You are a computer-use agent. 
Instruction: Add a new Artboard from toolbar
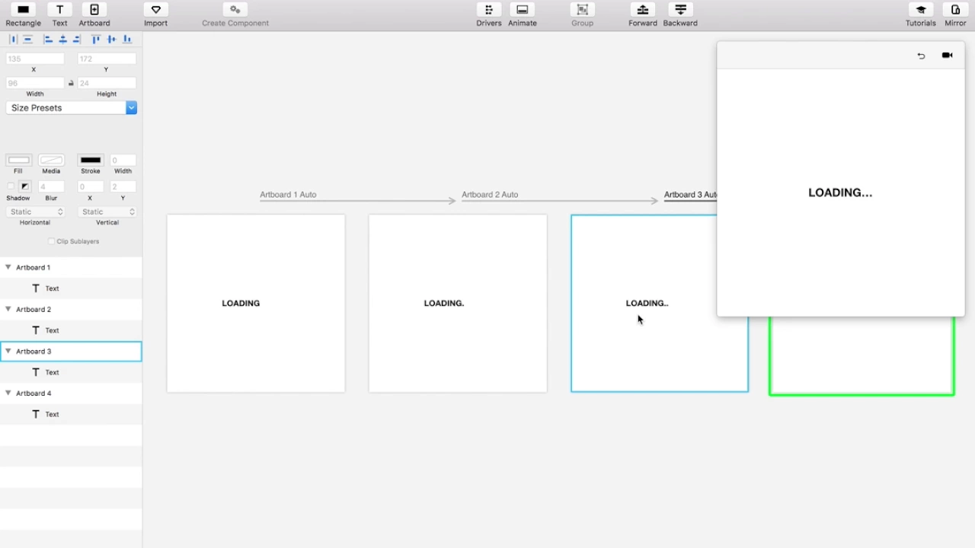(x=94, y=14)
